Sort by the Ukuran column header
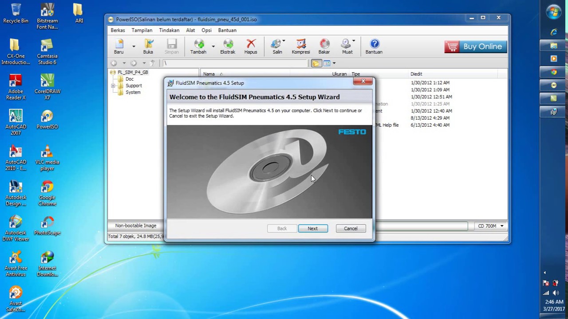Viewport: 568px width, 319px height. tap(339, 74)
